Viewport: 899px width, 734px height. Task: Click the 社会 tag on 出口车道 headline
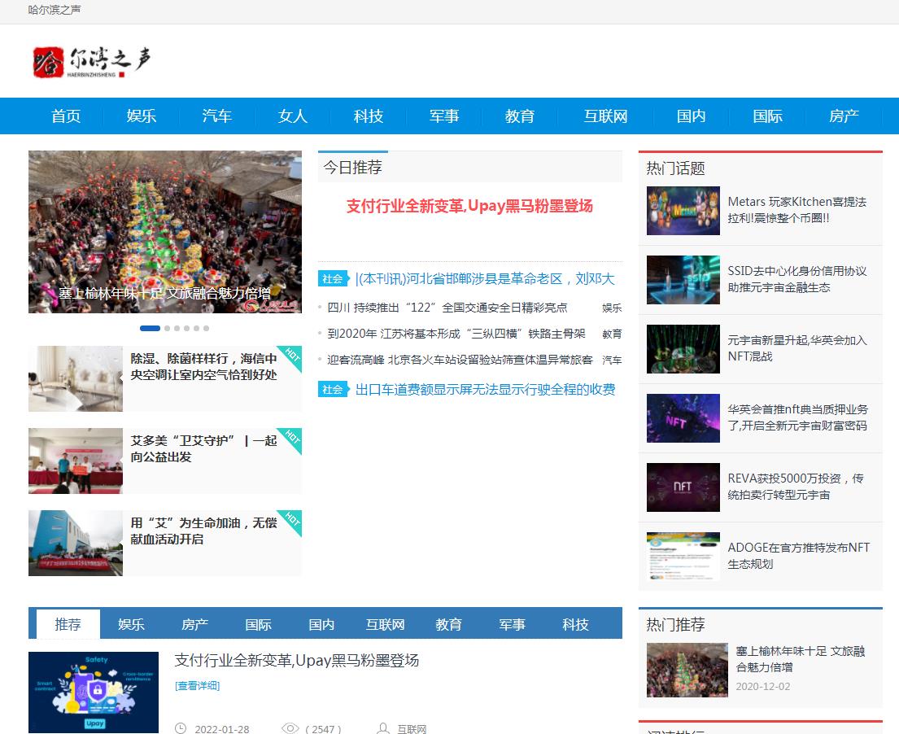tap(333, 389)
